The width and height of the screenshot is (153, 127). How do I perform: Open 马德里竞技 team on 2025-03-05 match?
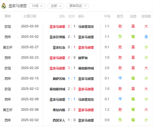pos(86,27)
